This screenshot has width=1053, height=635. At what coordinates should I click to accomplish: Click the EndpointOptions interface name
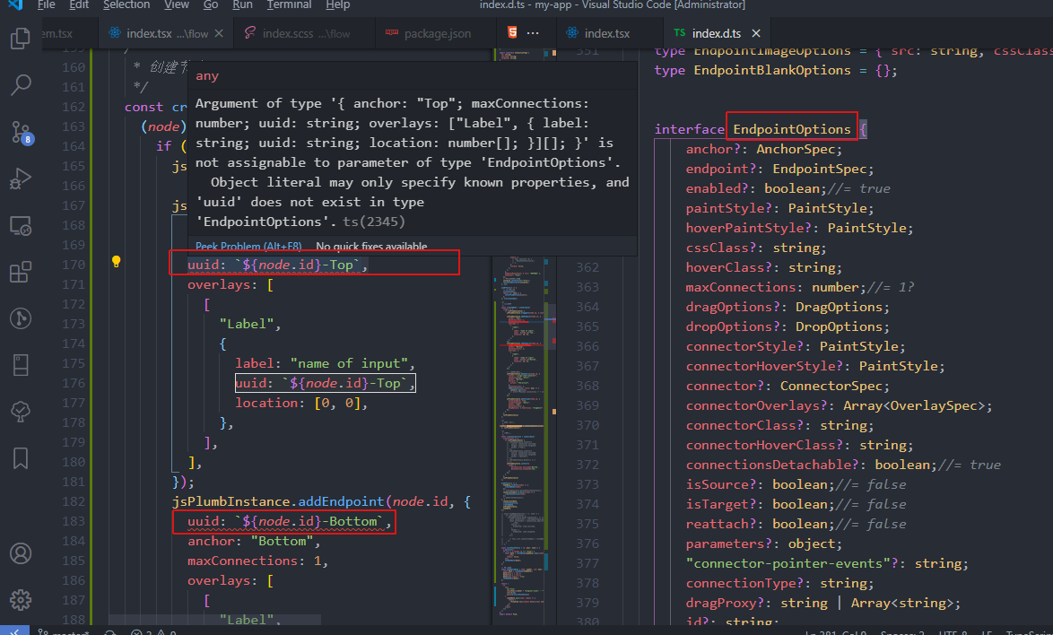tap(792, 129)
